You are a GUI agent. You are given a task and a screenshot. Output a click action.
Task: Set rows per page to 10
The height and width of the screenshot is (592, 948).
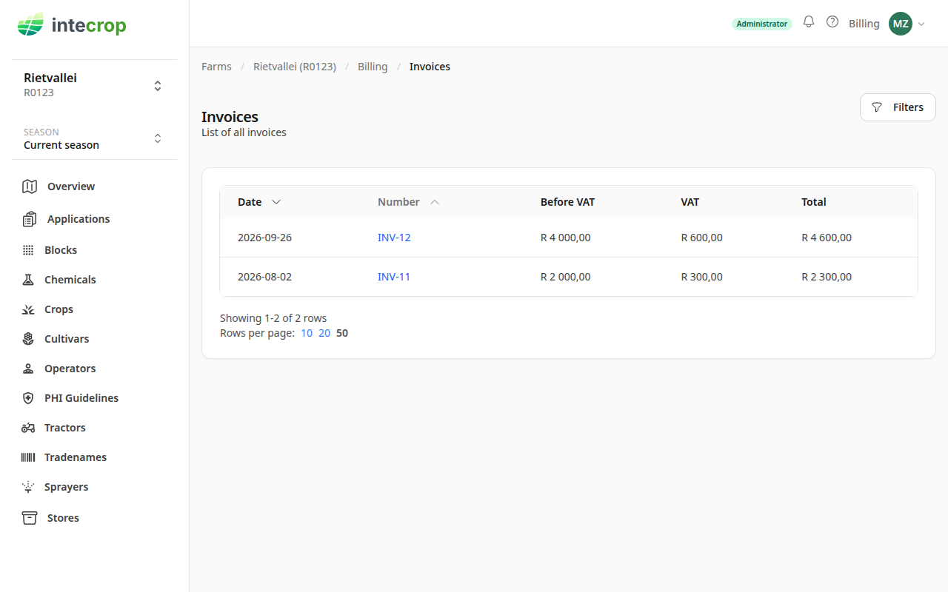(x=307, y=333)
